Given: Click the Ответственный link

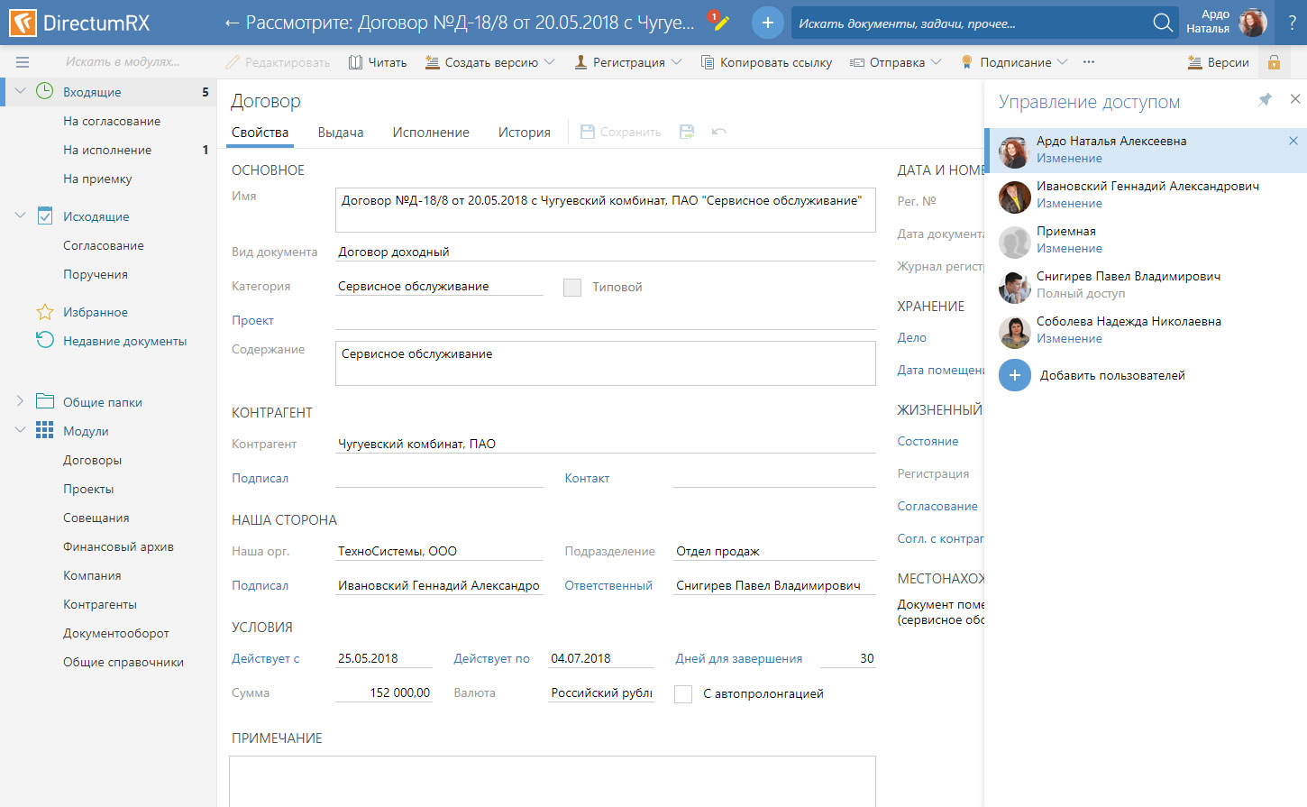Looking at the screenshot, I should click(x=608, y=585).
